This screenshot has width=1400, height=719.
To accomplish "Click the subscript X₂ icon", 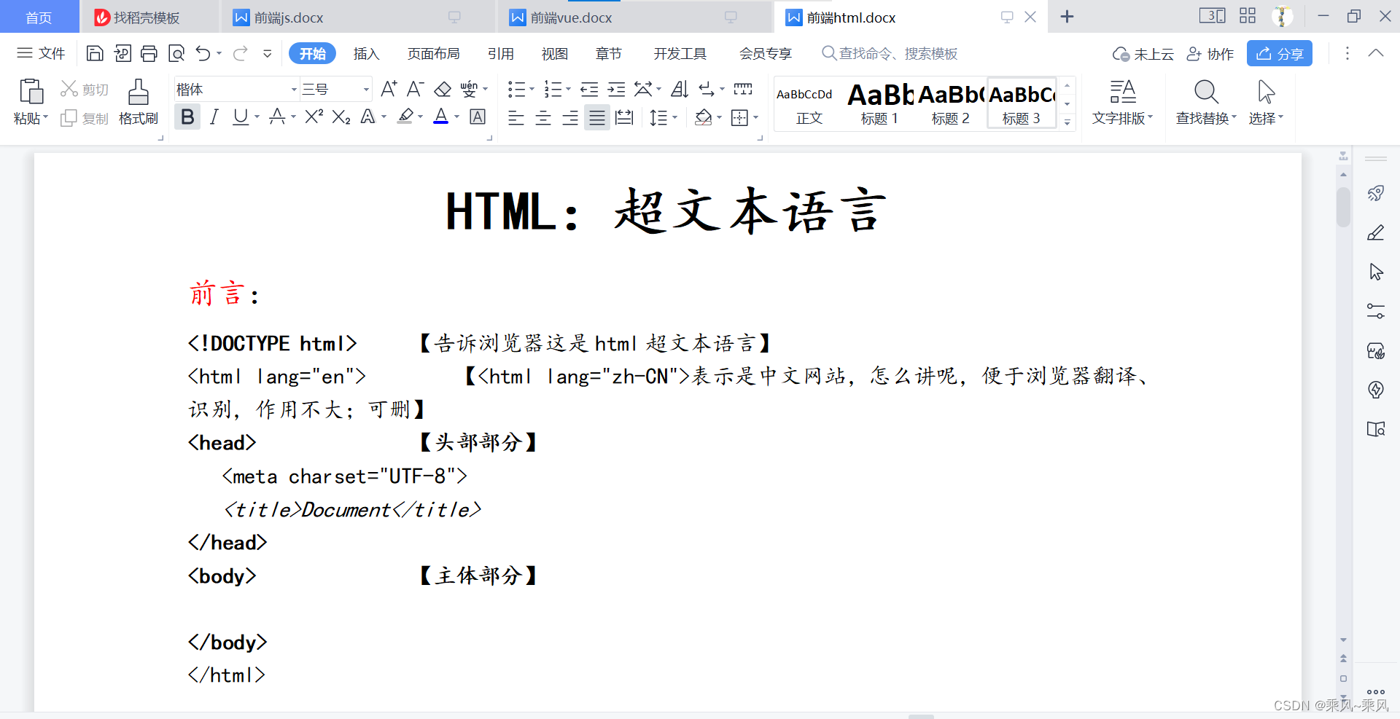I will 341,117.
